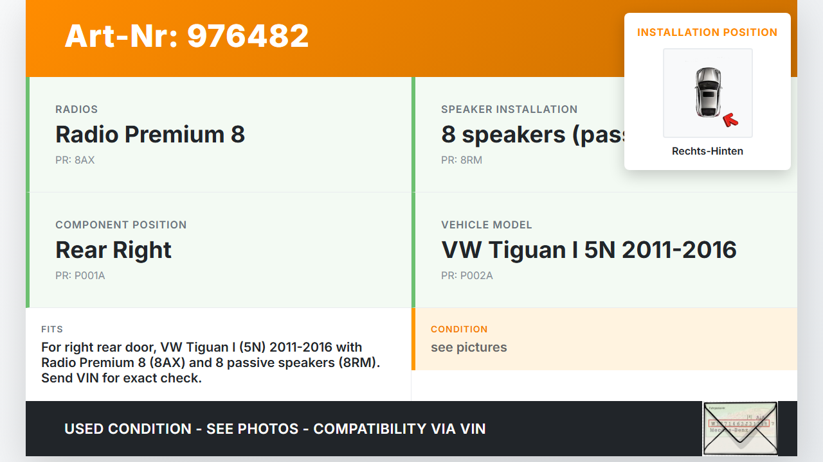The height and width of the screenshot is (462, 823).
Task: Click the Rear Right component position
Action: pyautogui.click(x=113, y=250)
